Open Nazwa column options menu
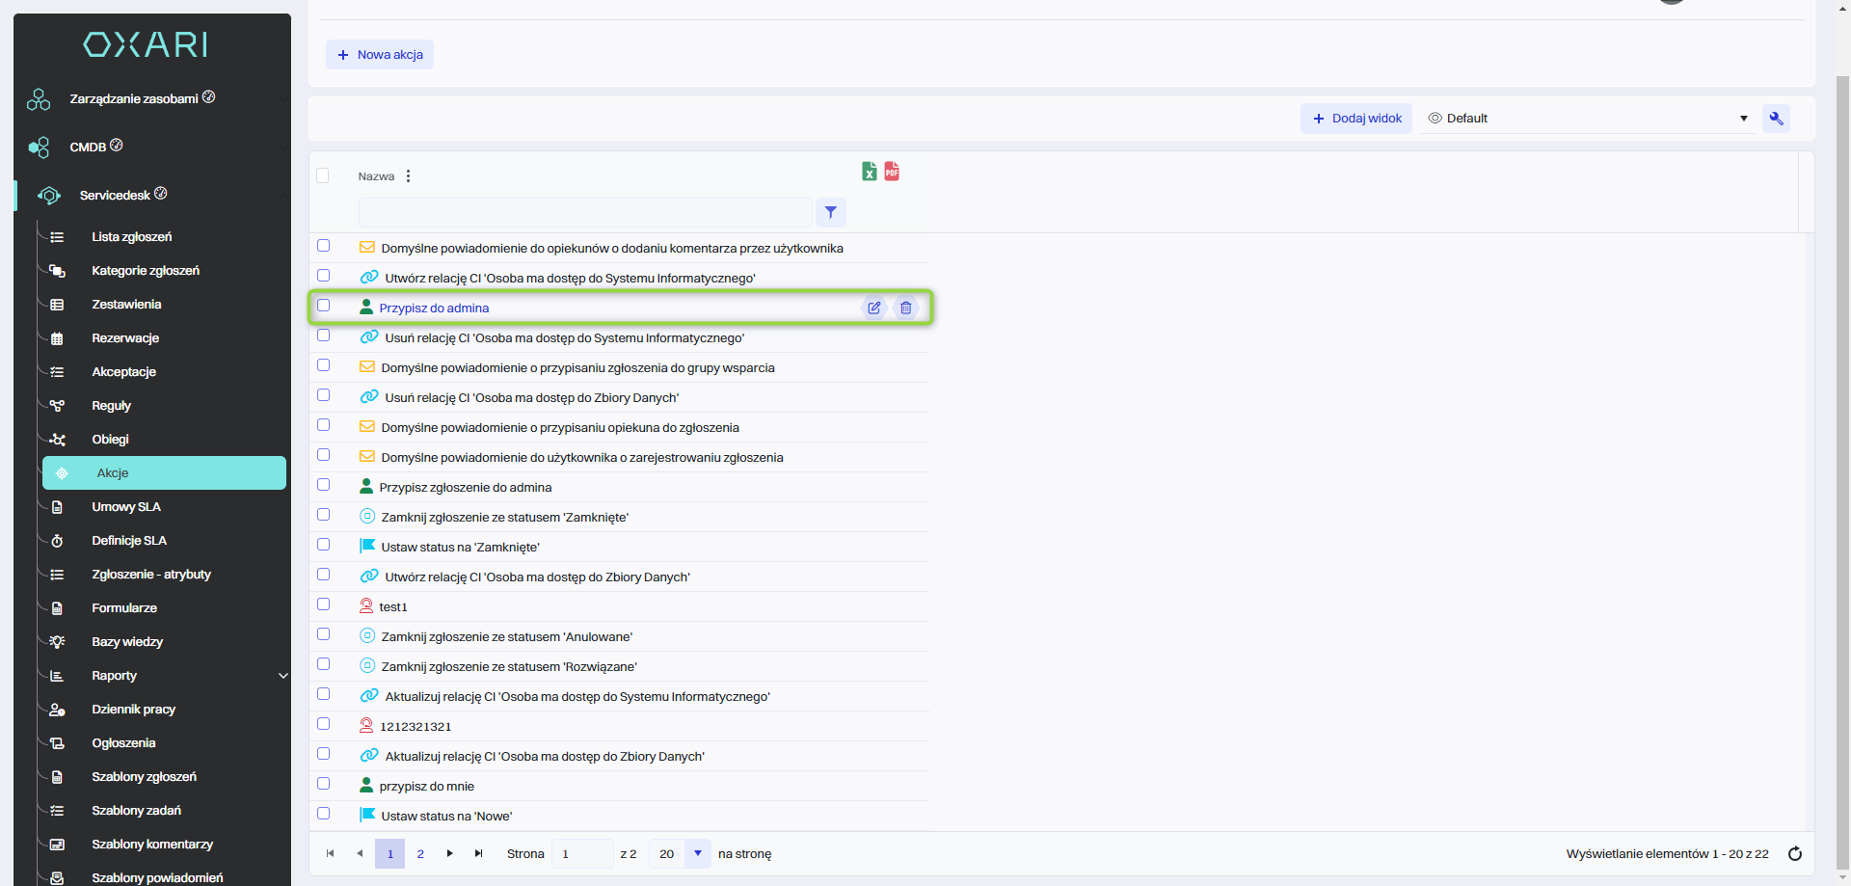Screen dimensions: 1851x886 tap(409, 176)
